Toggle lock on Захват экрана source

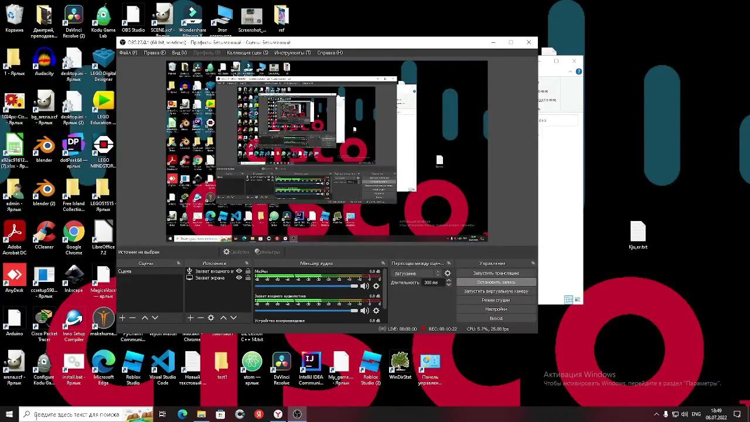pos(248,278)
